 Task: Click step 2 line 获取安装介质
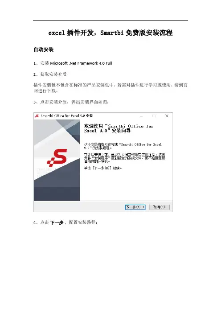pos(50,74)
